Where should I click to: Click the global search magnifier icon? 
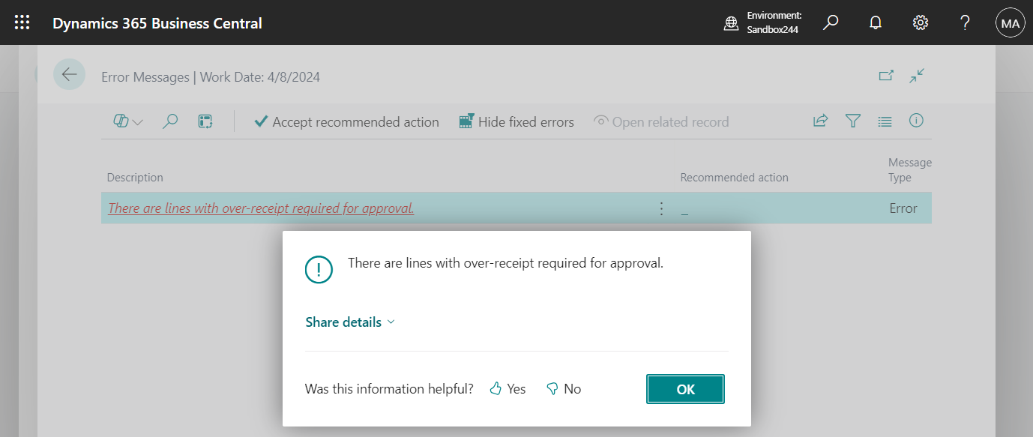pyautogui.click(x=830, y=22)
